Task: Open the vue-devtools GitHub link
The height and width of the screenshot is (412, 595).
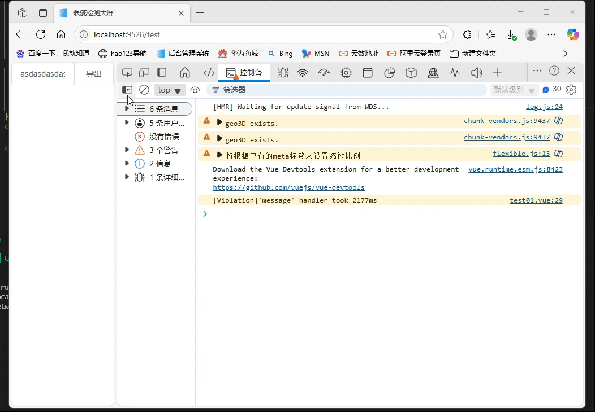Action: coord(289,187)
